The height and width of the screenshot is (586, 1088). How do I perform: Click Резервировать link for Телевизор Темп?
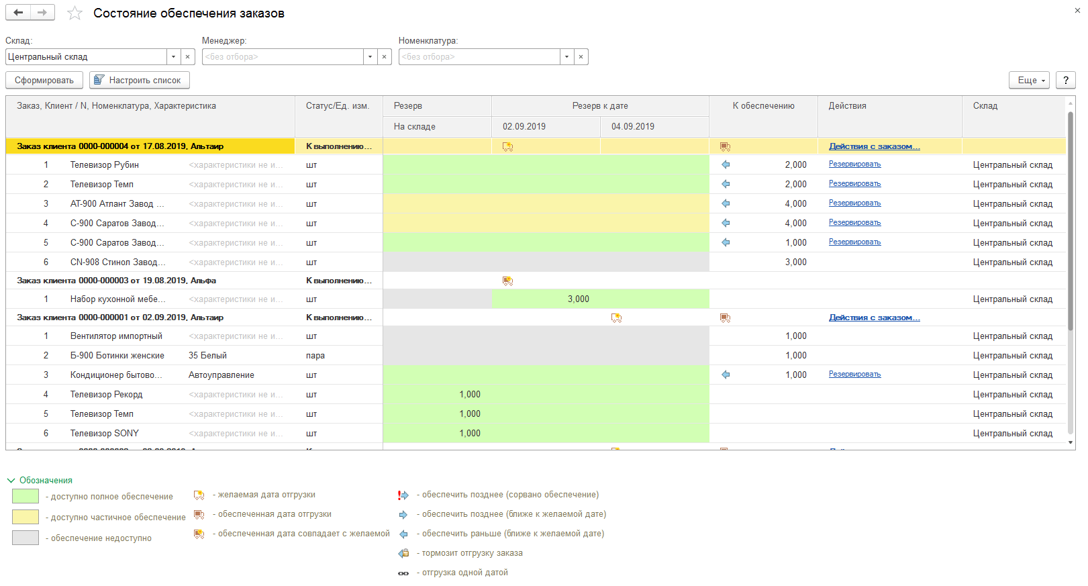pos(854,184)
